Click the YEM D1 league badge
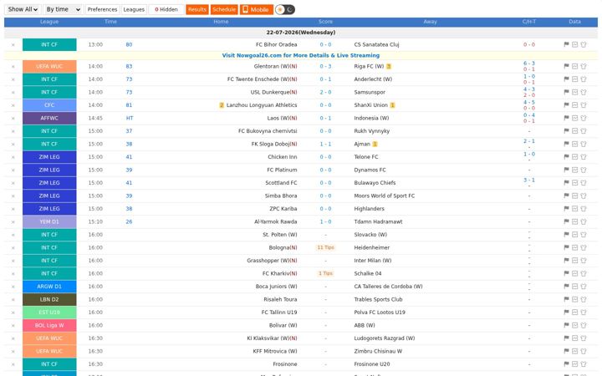Image resolution: width=602 pixels, height=376 pixels. coord(49,221)
